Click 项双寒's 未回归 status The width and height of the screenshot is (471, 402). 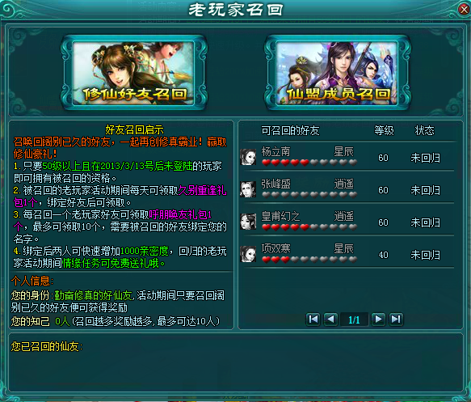point(425,255)
